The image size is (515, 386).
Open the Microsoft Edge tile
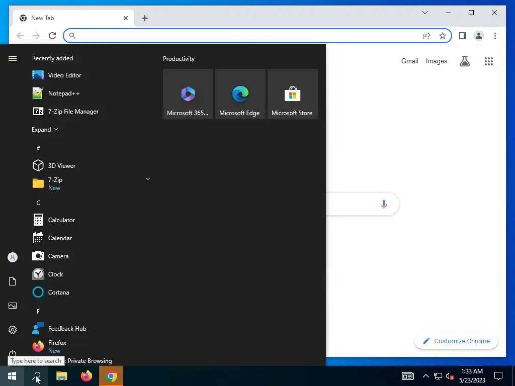tap(240, 94)
